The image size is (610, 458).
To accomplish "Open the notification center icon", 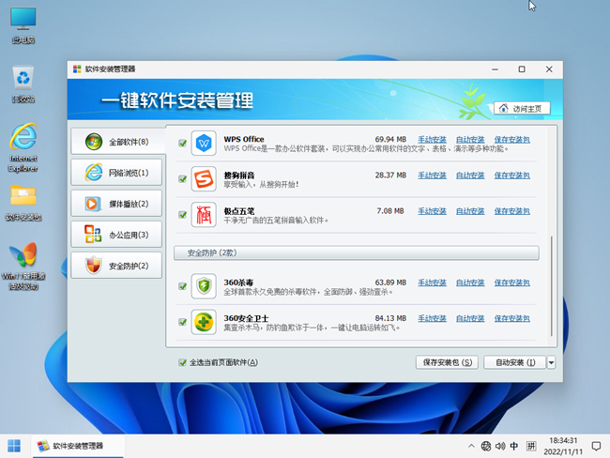I will 596,446.
